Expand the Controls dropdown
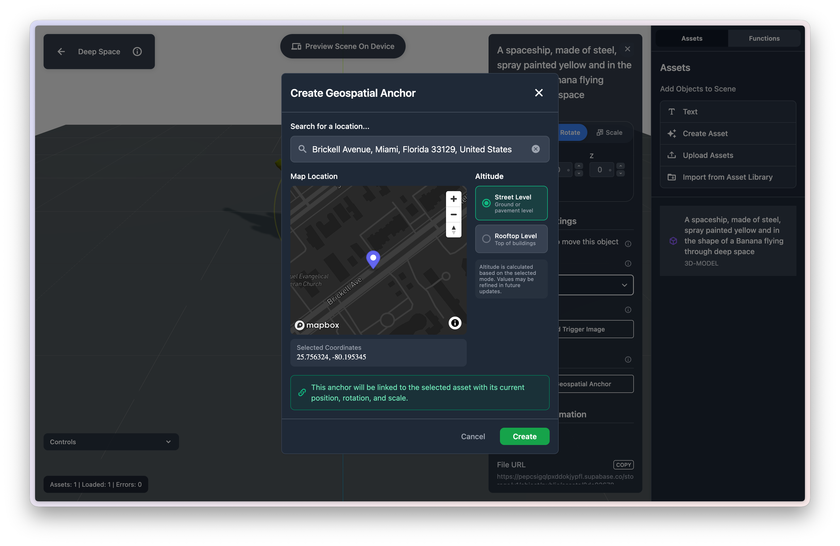 coord(111,442)
